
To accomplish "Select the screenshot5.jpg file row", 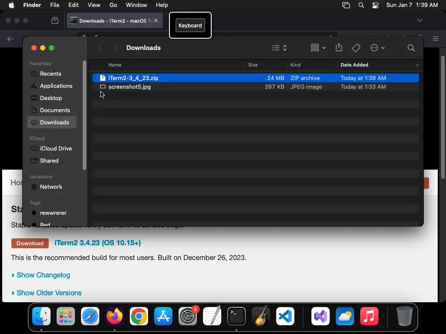I will pyautogui.click(x=255, y=87).
